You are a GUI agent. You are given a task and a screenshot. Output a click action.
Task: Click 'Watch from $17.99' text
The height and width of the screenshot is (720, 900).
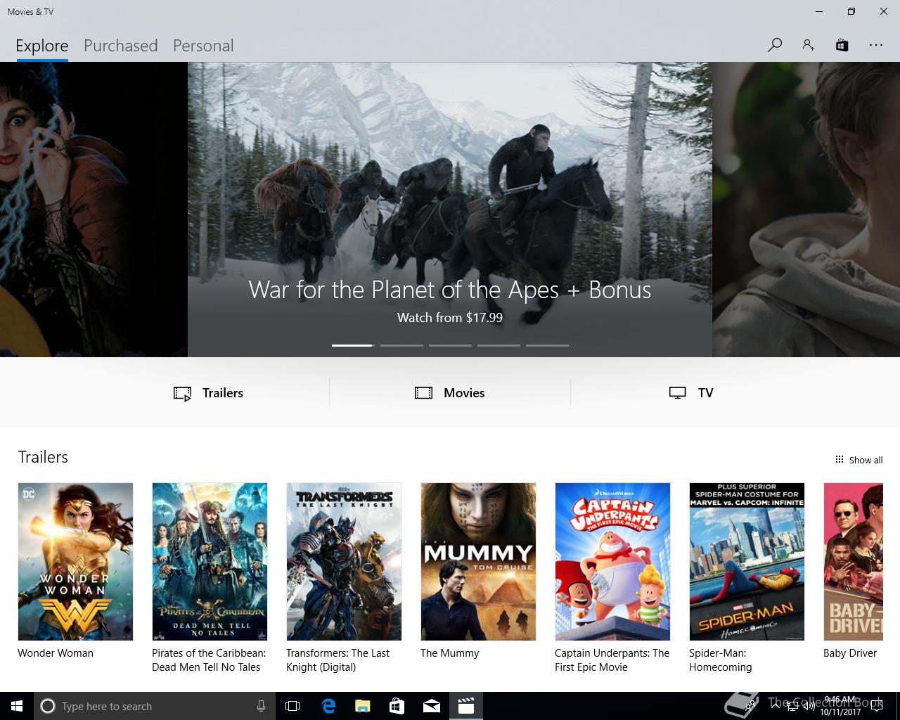pyautogui.click(x=450, y=318)
